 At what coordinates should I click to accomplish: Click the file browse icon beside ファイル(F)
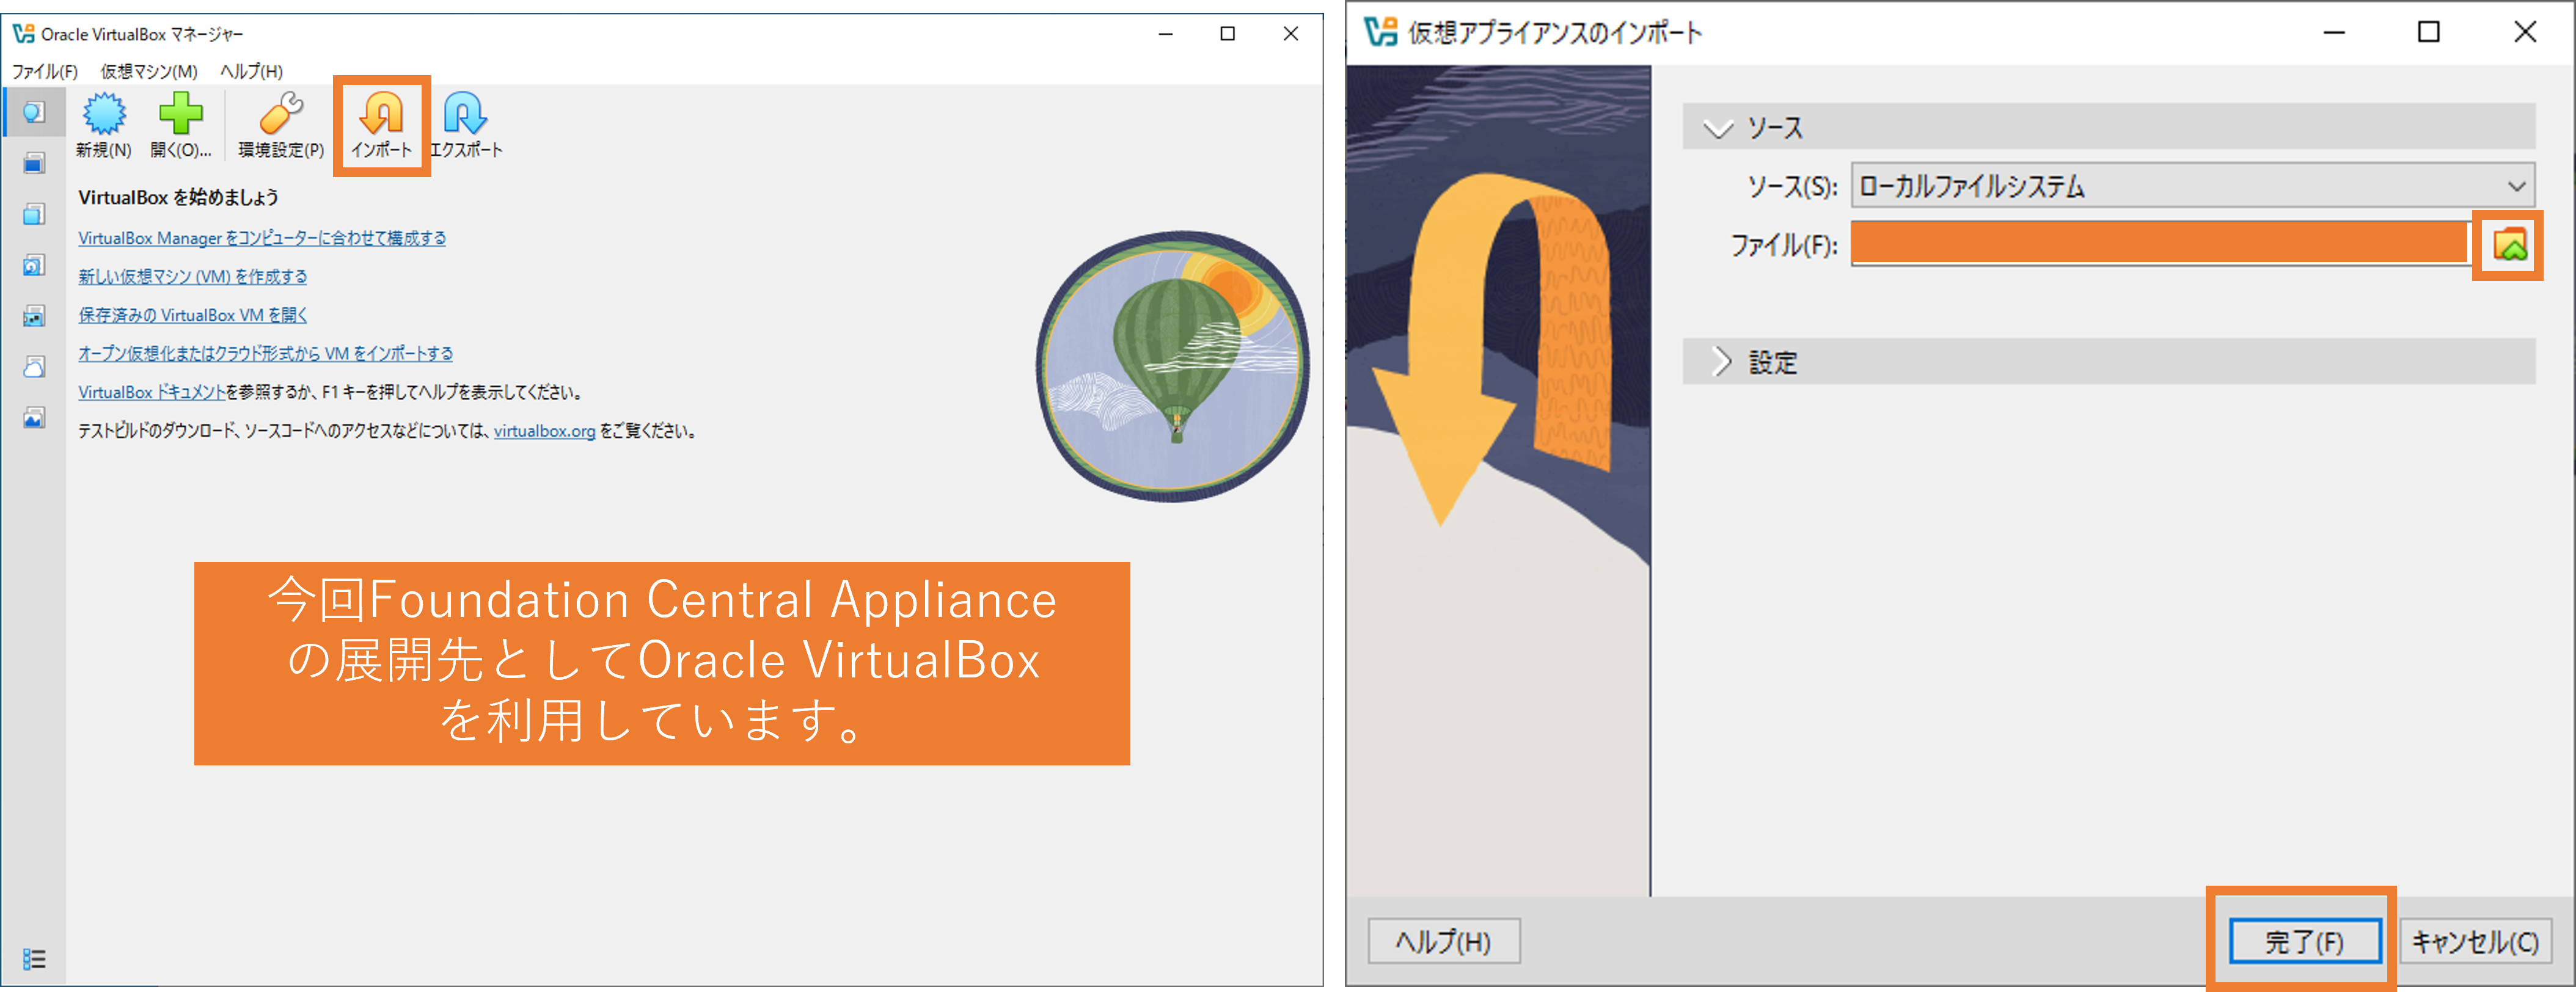click(2509, 245)
